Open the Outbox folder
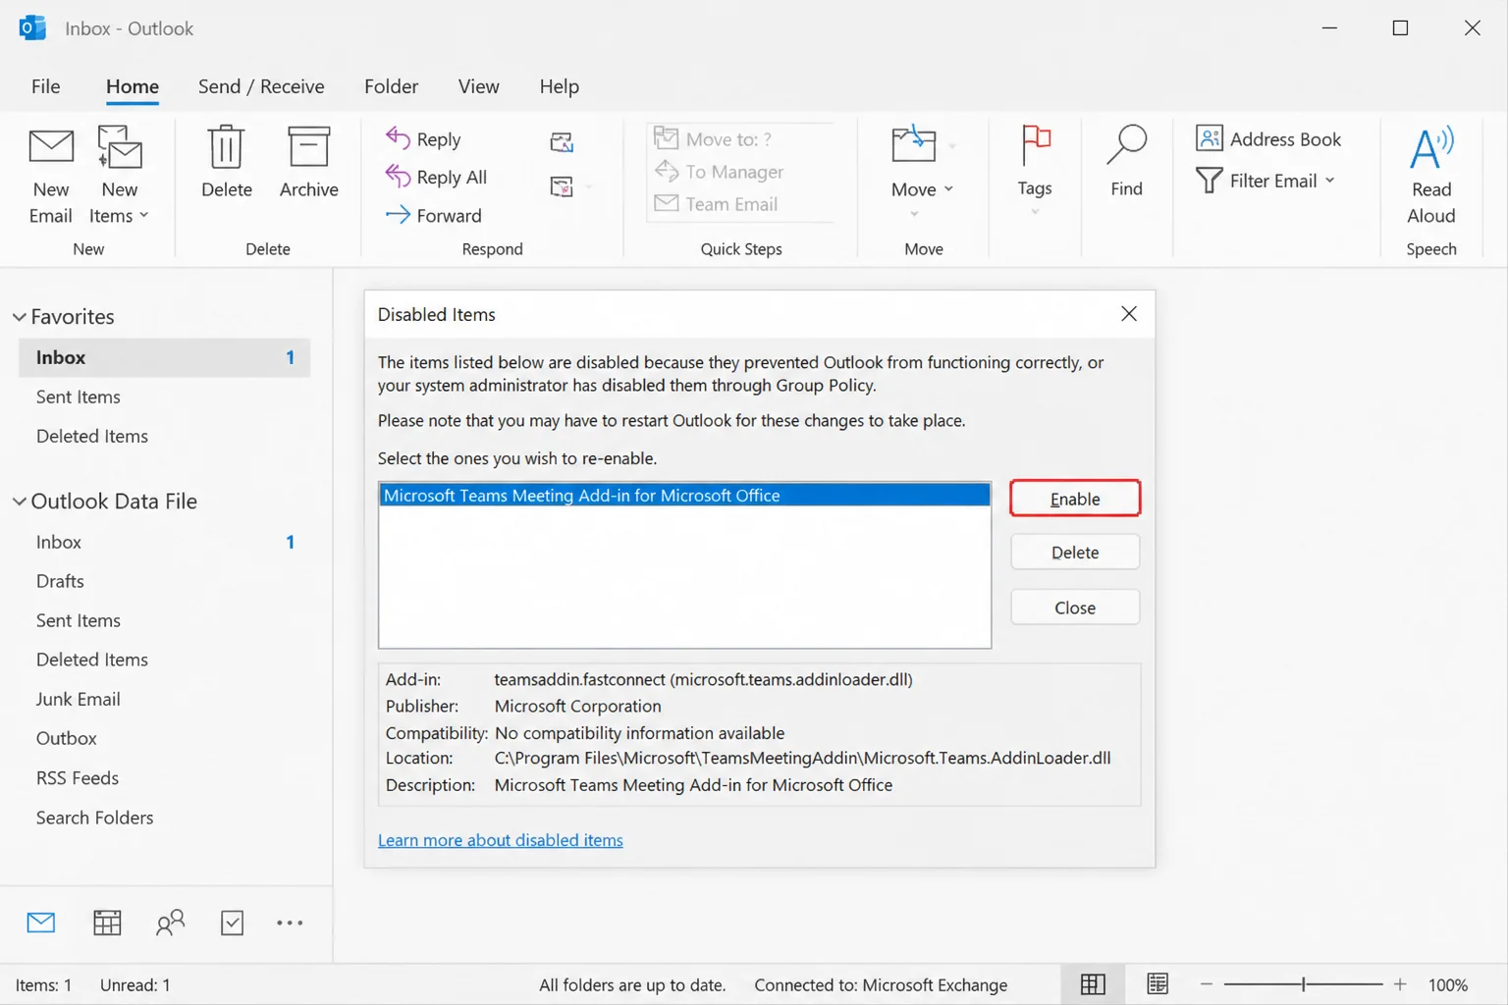The height and width of the screenshot is (1005, 1508). click(x=66, y=738)
